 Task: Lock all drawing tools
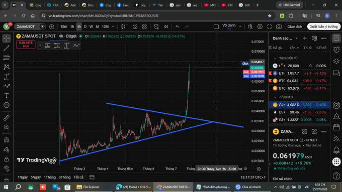tap(7, 159)
